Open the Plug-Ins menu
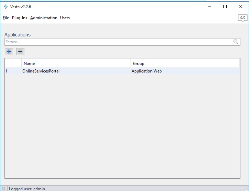This screenshot has width=249, height=191. click(x=19, y=18)
